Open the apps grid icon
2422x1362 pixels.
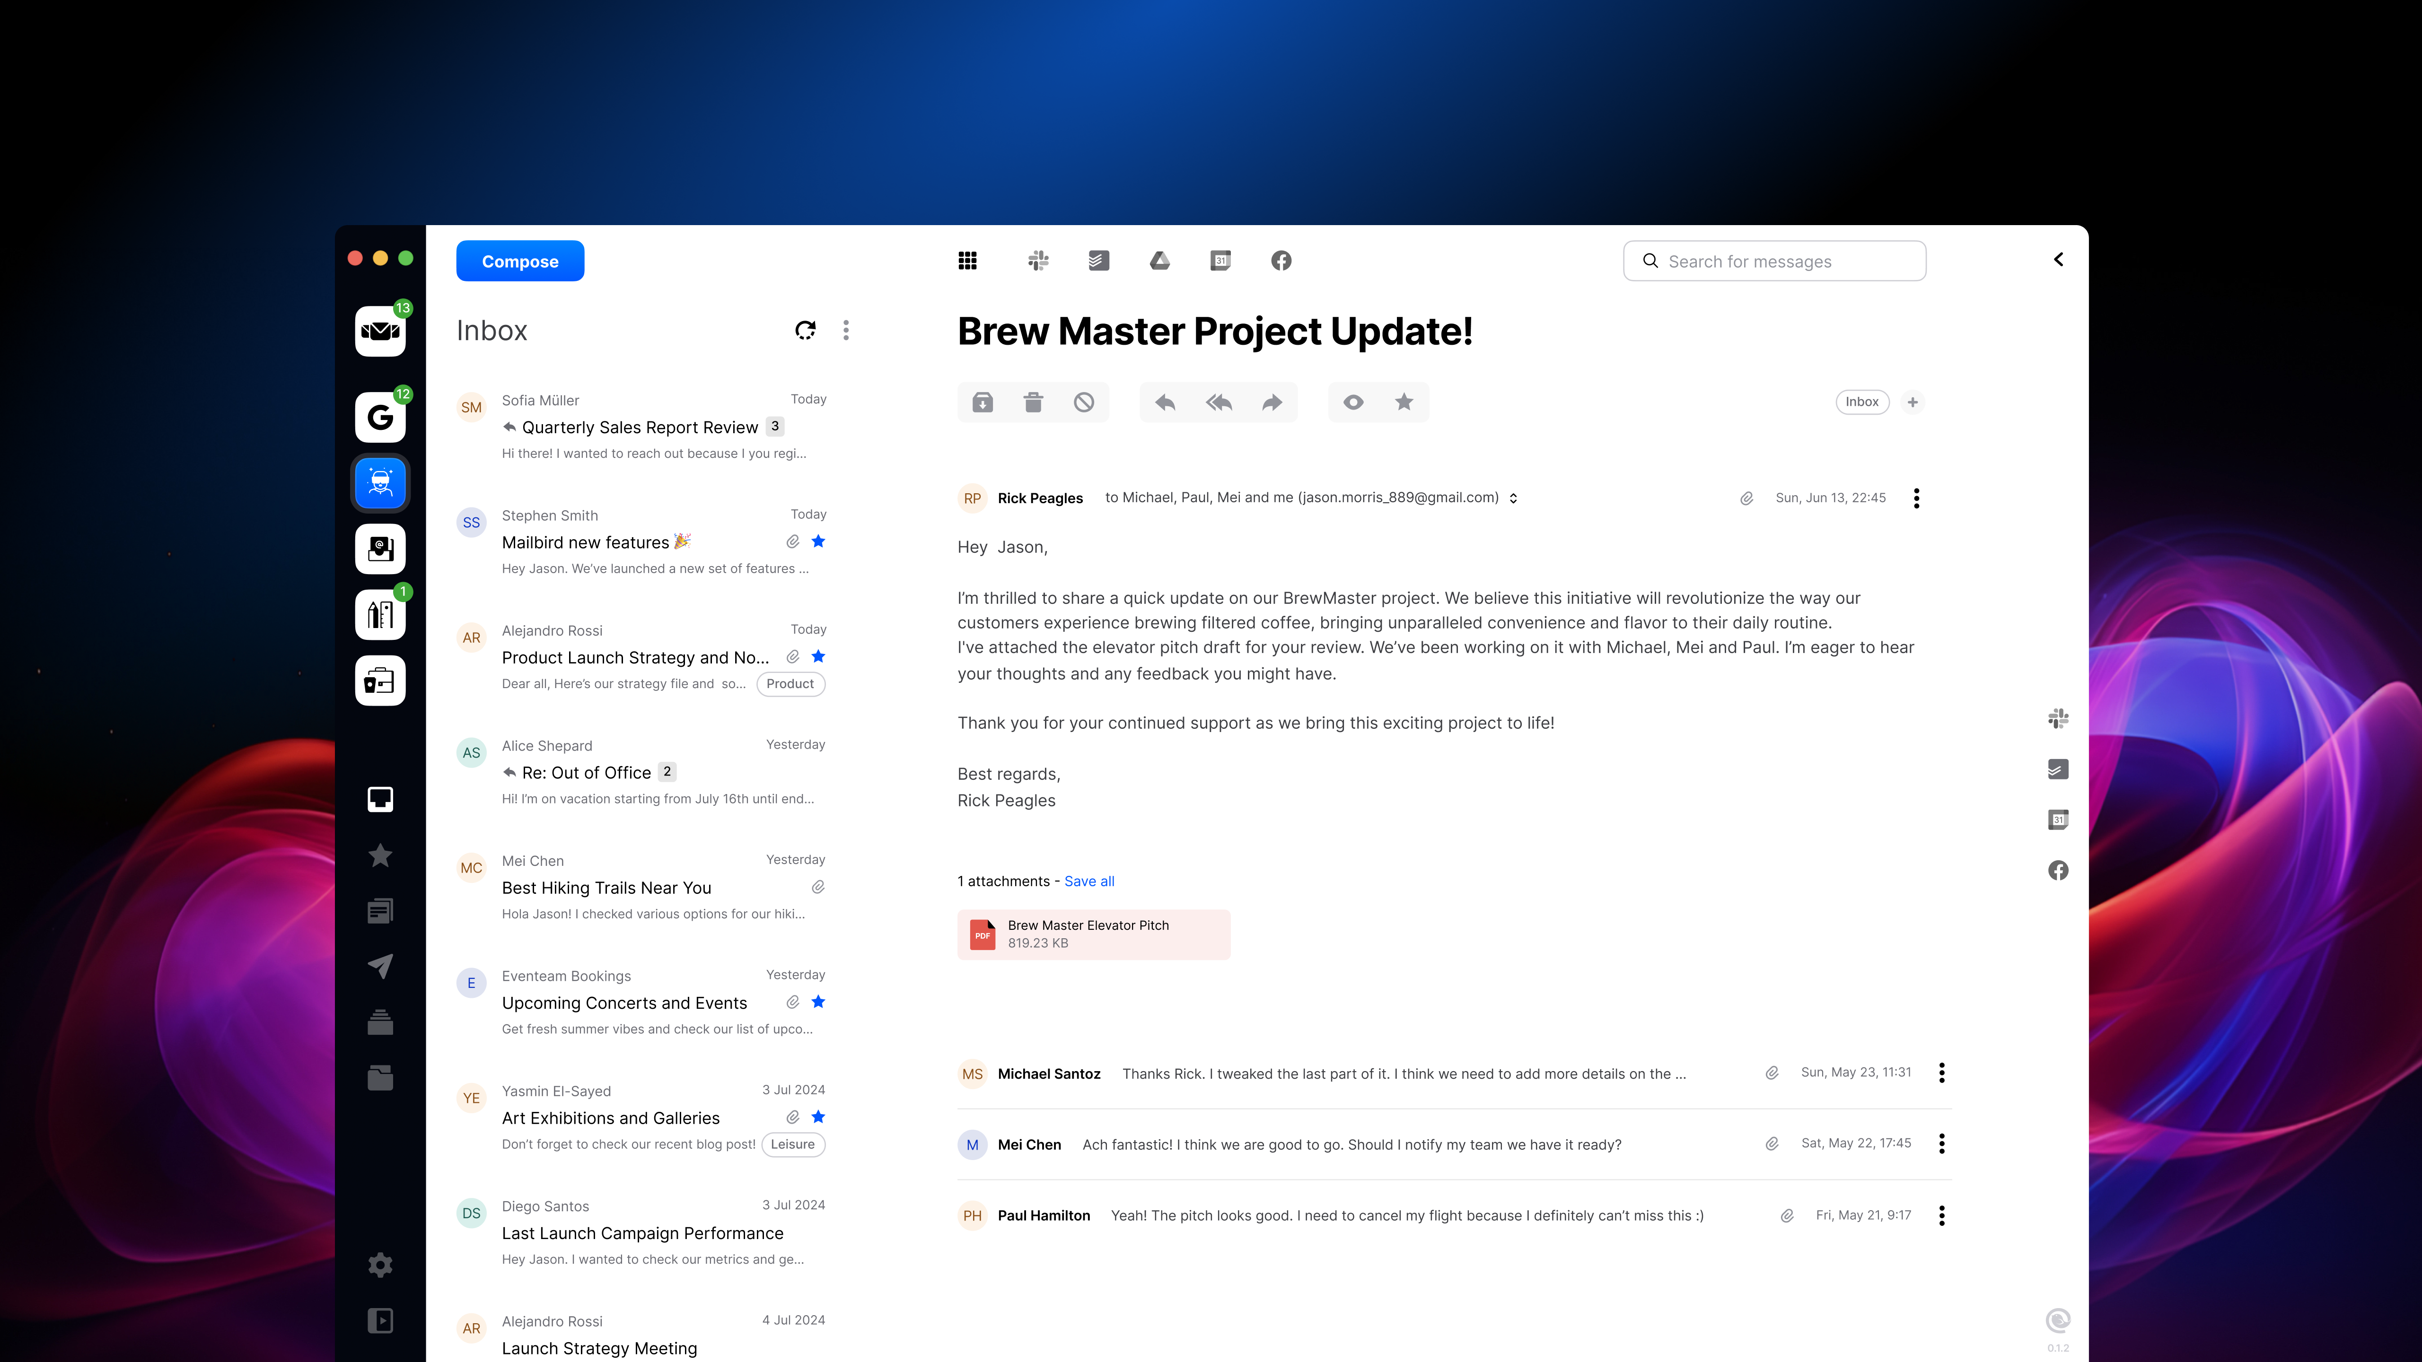[967, 261]
